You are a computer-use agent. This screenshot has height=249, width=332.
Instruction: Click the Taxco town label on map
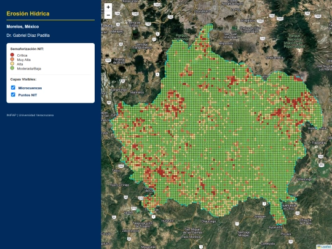click(x=116, y=170)
